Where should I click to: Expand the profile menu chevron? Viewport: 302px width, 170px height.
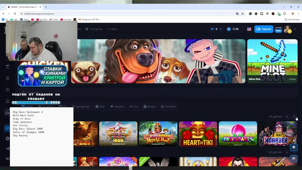pos(295,29)
